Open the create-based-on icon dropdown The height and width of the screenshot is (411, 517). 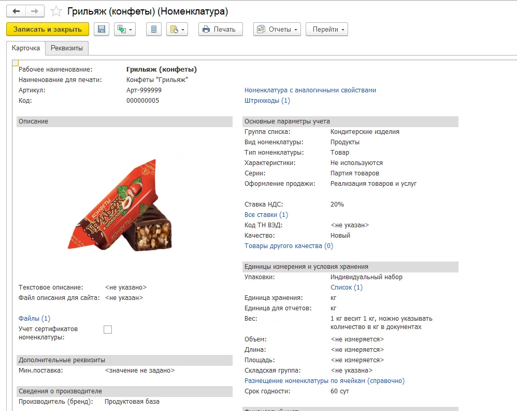tap(125, 29)
